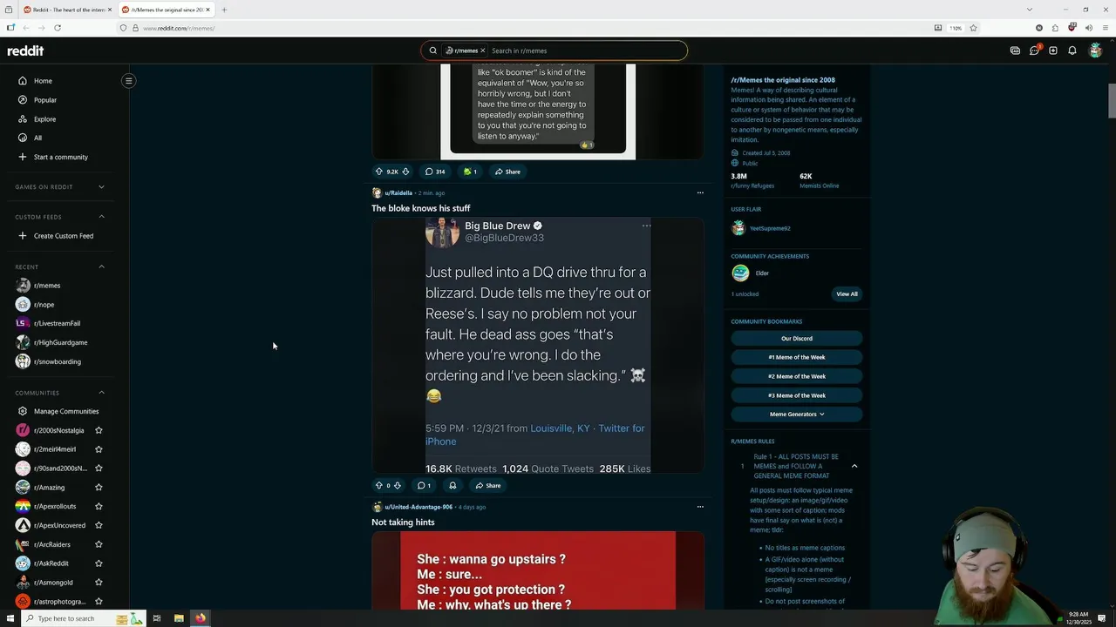
Task: Collapse Games on Reddit section
Action: (x=101, y=186)
